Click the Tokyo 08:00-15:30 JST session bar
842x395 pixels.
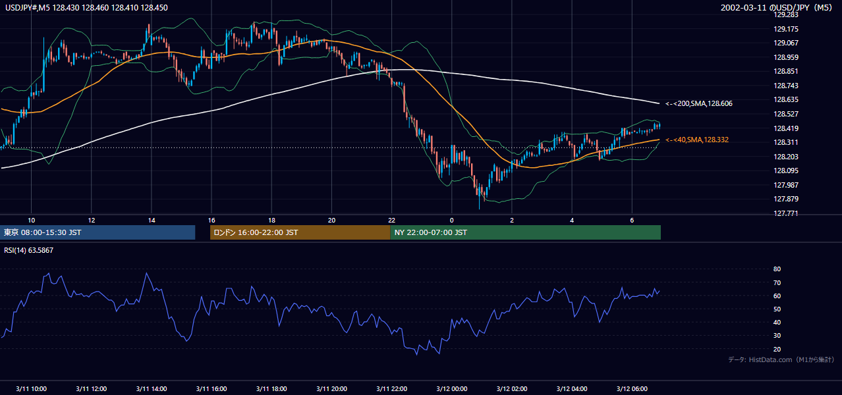click(98, 232)
